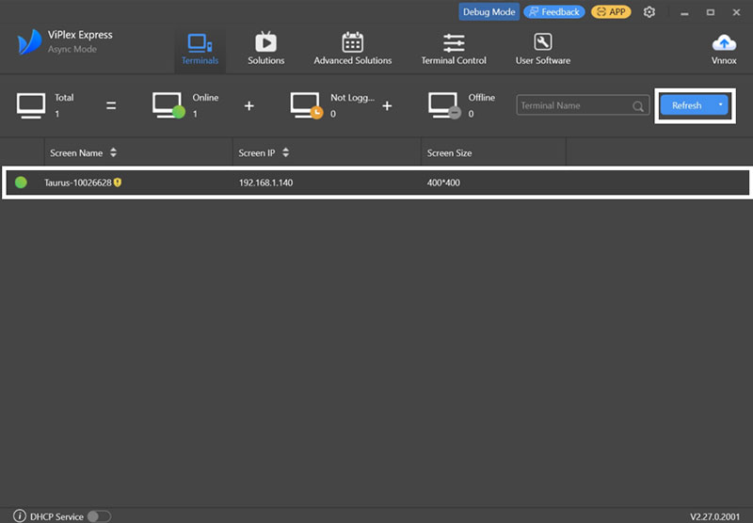This screenshot has width=753, height=523.
Task: Click the search magnifier icon
Action: 638,106
